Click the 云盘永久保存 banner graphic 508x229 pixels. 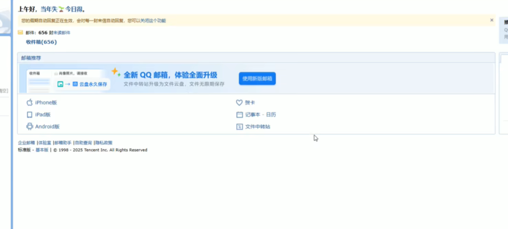(x=82, y=84)
